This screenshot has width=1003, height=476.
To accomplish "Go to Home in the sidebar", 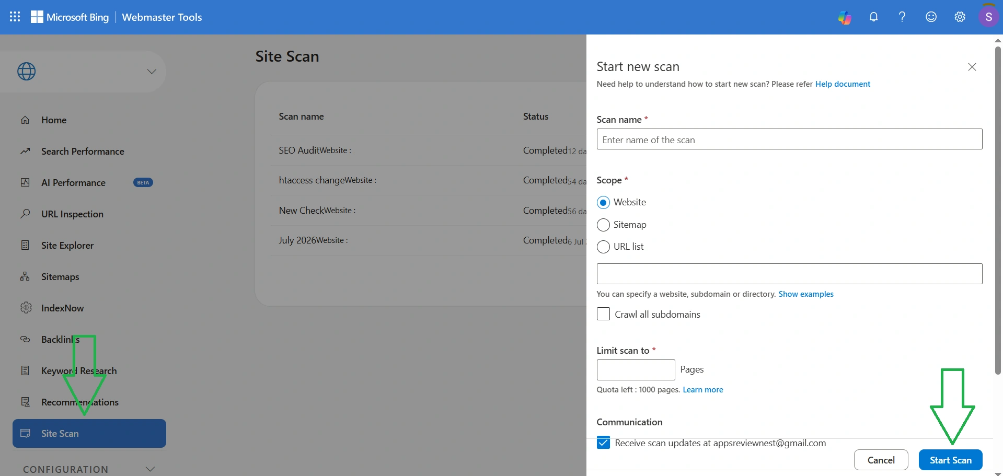I will [54, 120].
